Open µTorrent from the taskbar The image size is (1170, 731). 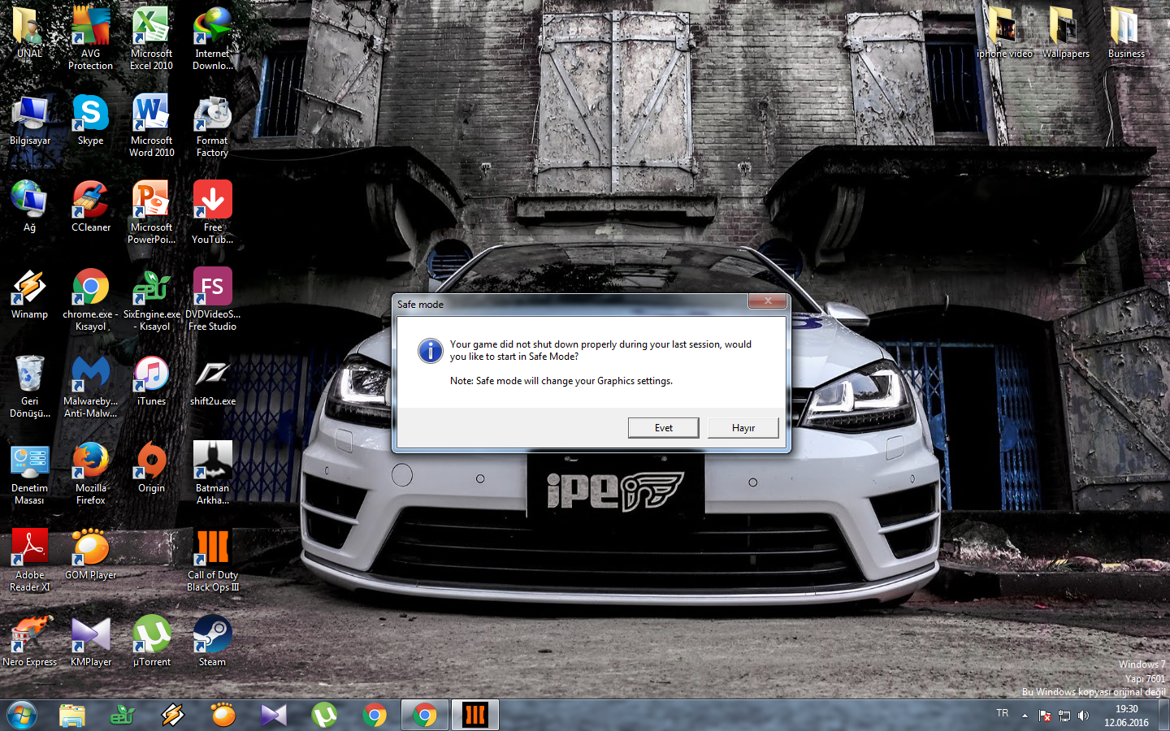[324, 716]
